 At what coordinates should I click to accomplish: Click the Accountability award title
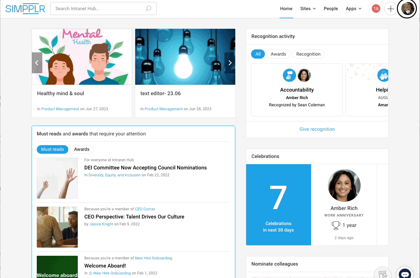pos(297,90)
